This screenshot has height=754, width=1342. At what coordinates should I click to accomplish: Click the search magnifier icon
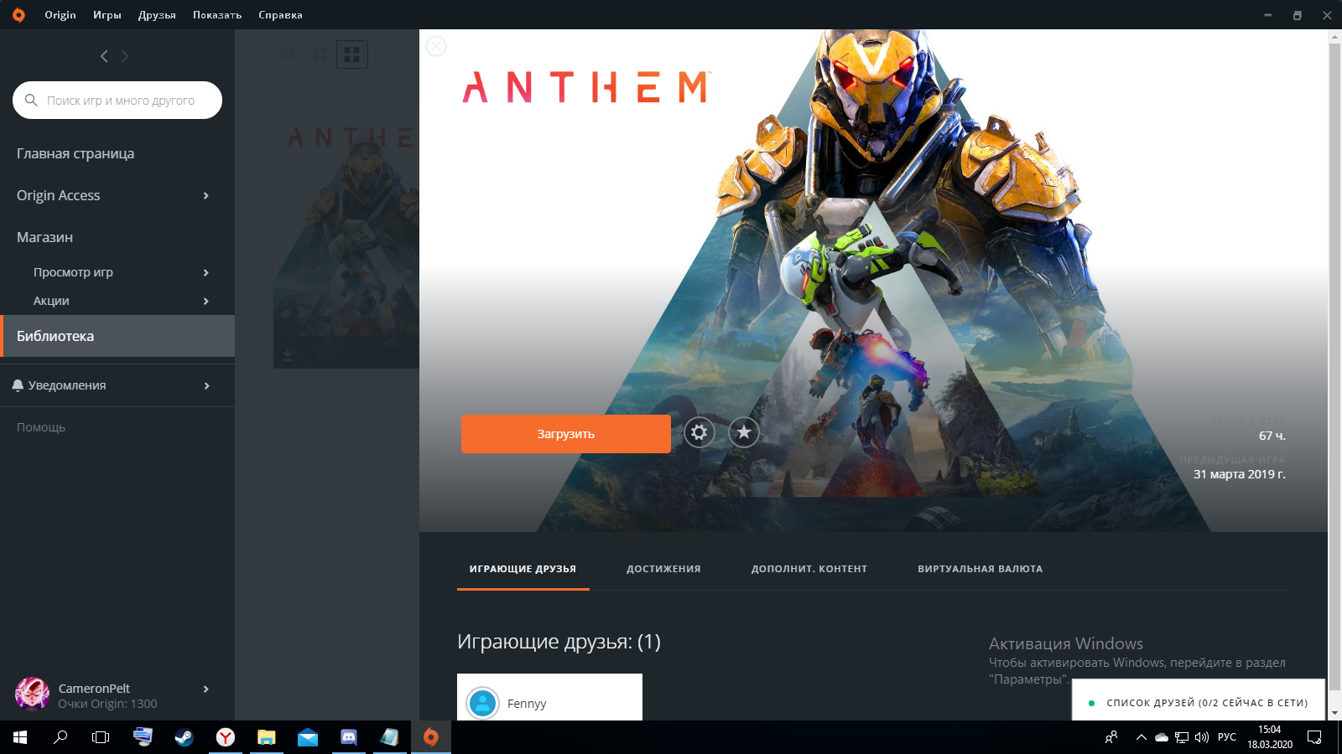coord(31,100)
